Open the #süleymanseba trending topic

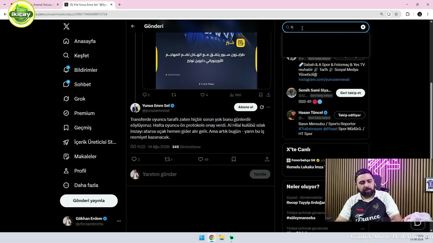pyautogui.click(x=301, y=218)
